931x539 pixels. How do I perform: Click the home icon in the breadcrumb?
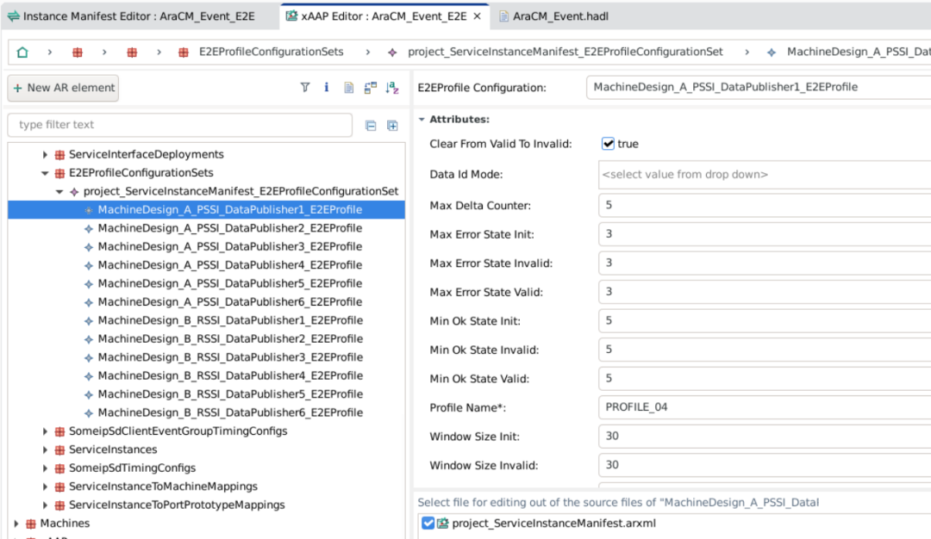[22, 52]
